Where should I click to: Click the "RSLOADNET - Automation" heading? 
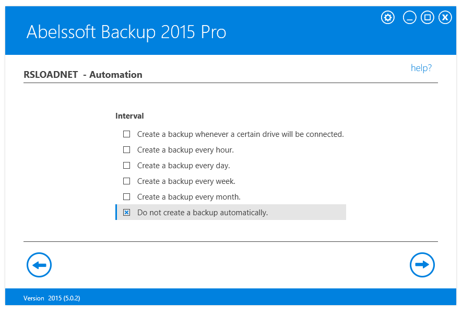tap(83, 75)
